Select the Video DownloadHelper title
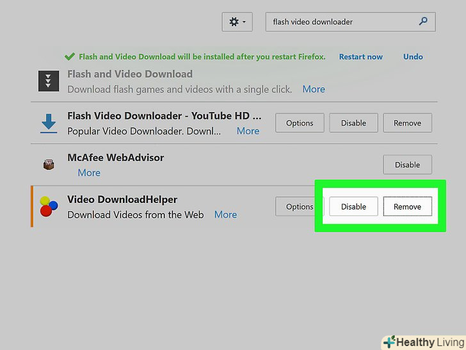 pos(122,199)
